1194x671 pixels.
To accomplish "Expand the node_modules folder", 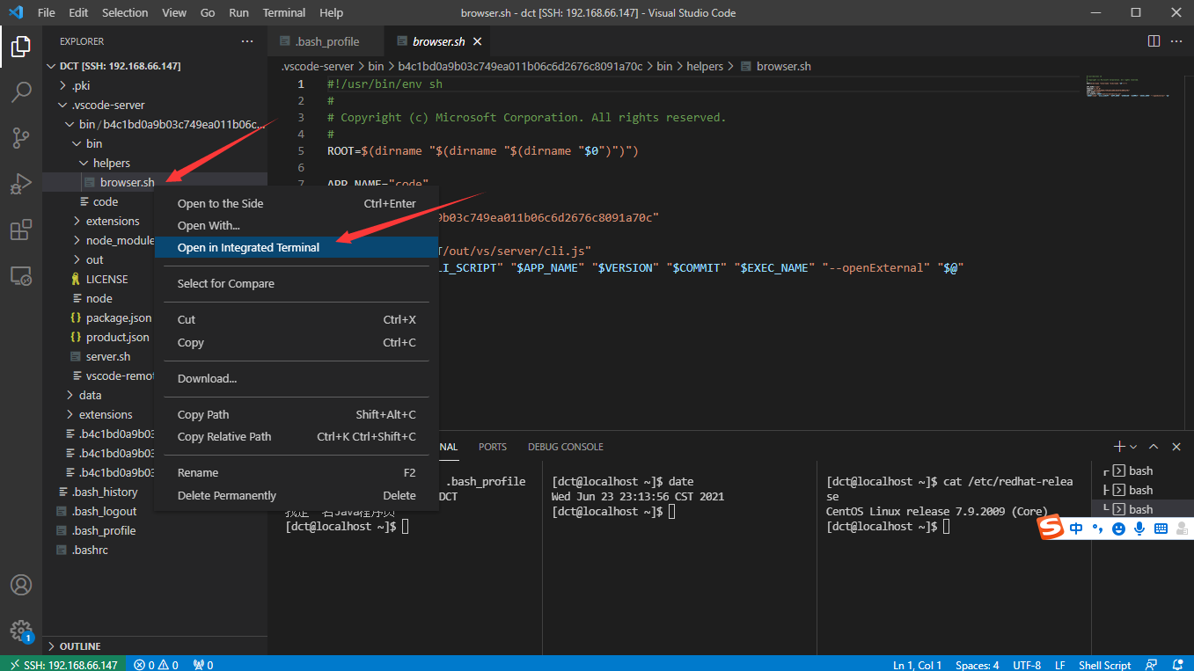I will tap(120, 240).
